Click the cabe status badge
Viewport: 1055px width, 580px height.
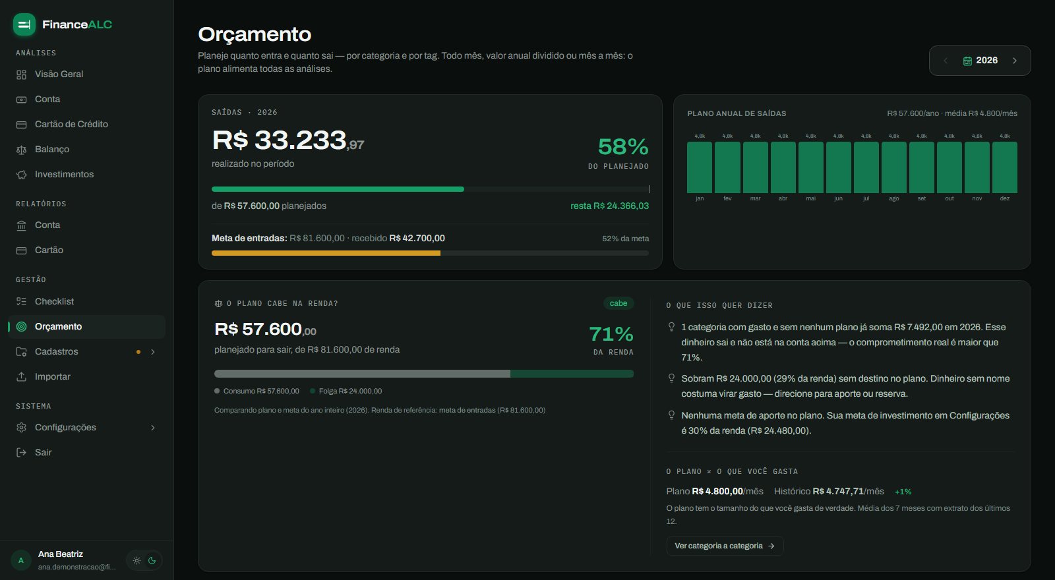[618, 303]
